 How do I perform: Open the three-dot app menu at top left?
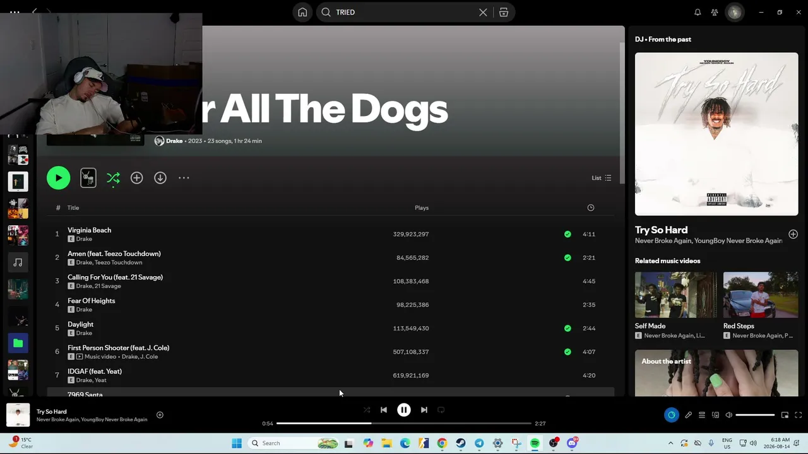15,12
